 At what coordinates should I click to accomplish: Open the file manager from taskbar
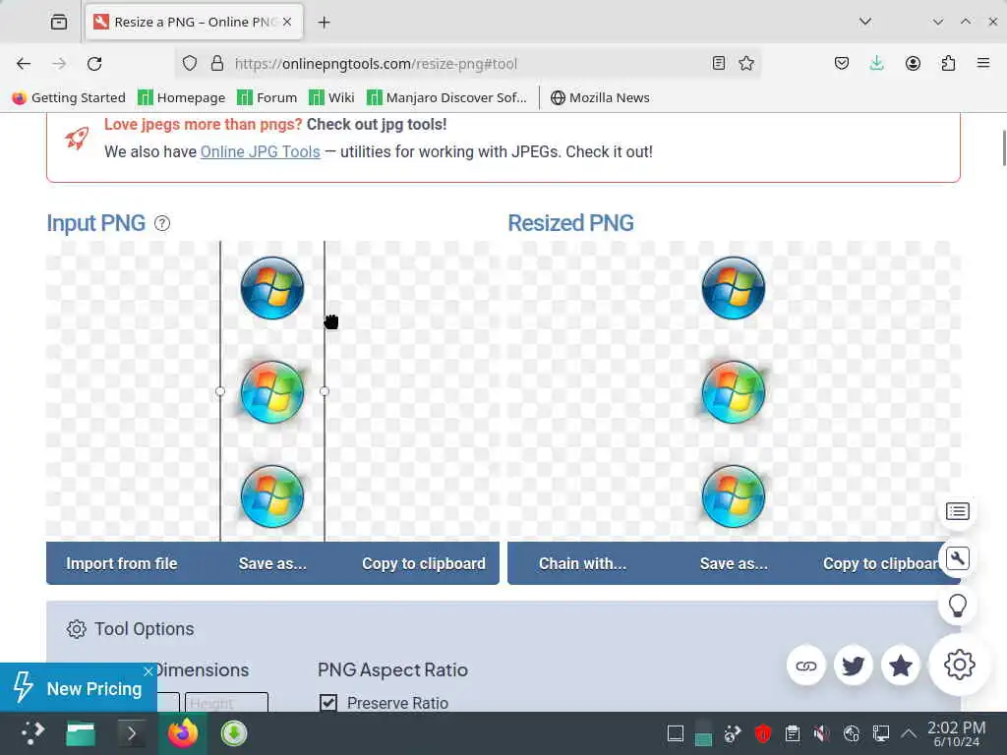[x=81, y=733]
